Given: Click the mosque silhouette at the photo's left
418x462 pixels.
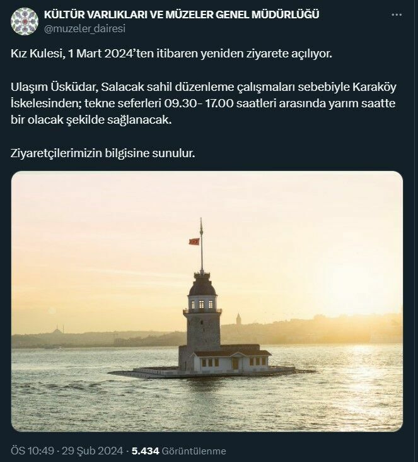Looking at the screenshot, I should pyautogui.click(x=58, y=329).
